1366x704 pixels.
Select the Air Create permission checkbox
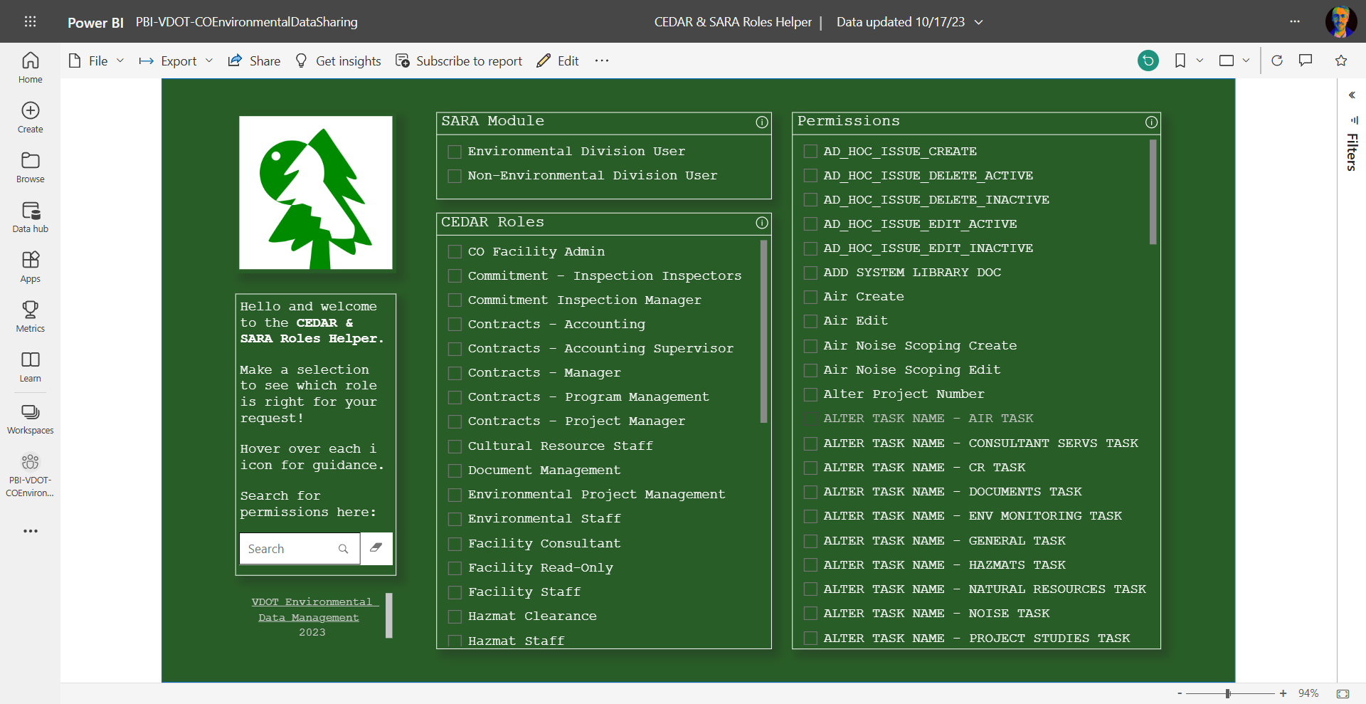click(810, 297)
